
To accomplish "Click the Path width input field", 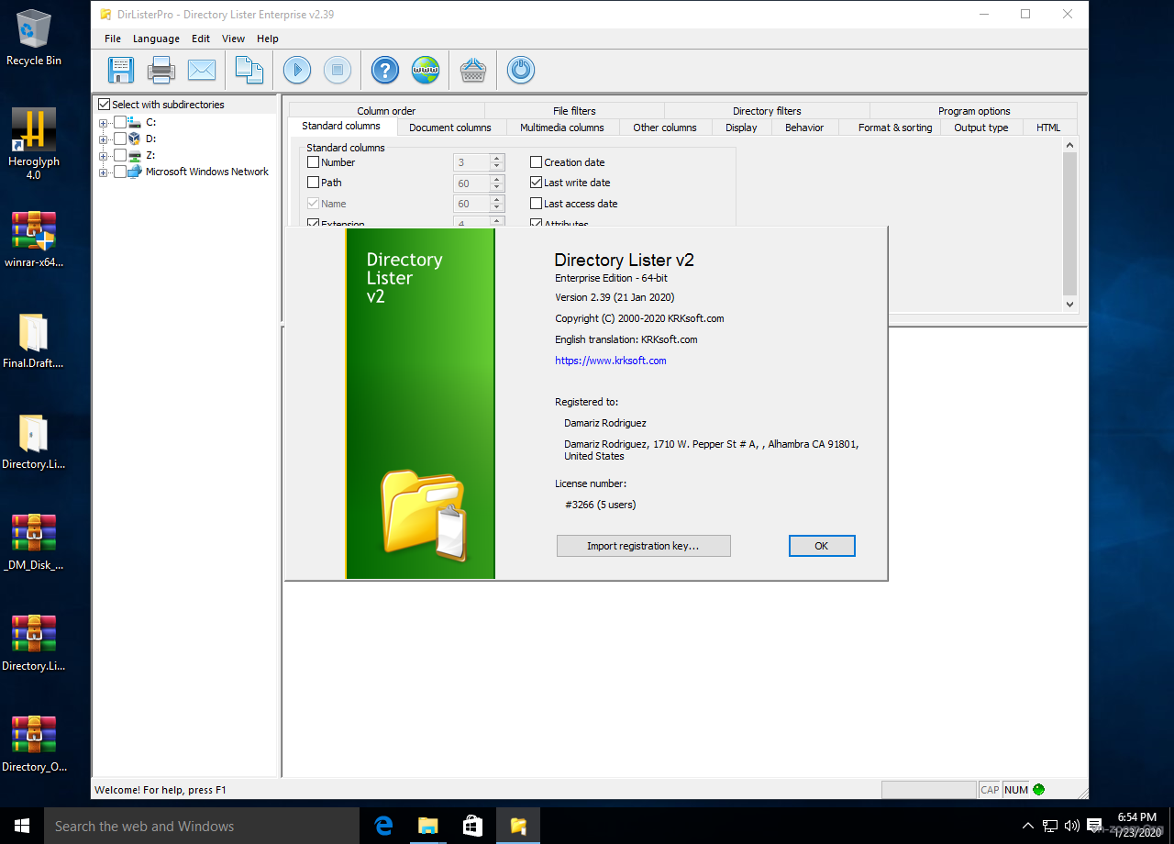I will tap(471, 183).
